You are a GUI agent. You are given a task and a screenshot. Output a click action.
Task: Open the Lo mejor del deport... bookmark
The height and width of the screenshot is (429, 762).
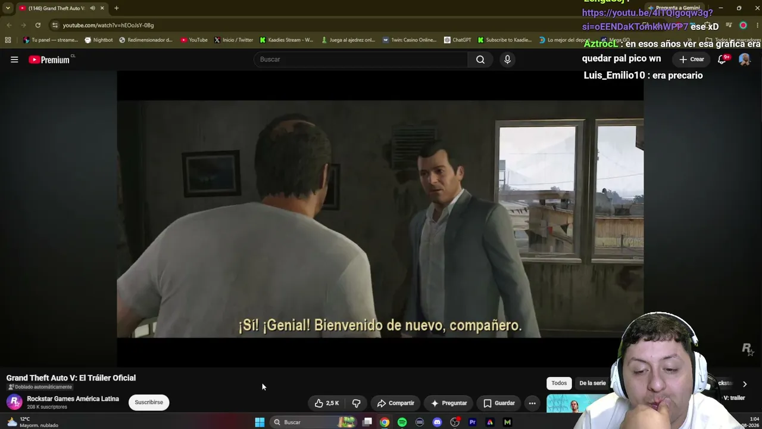point(566,40)
